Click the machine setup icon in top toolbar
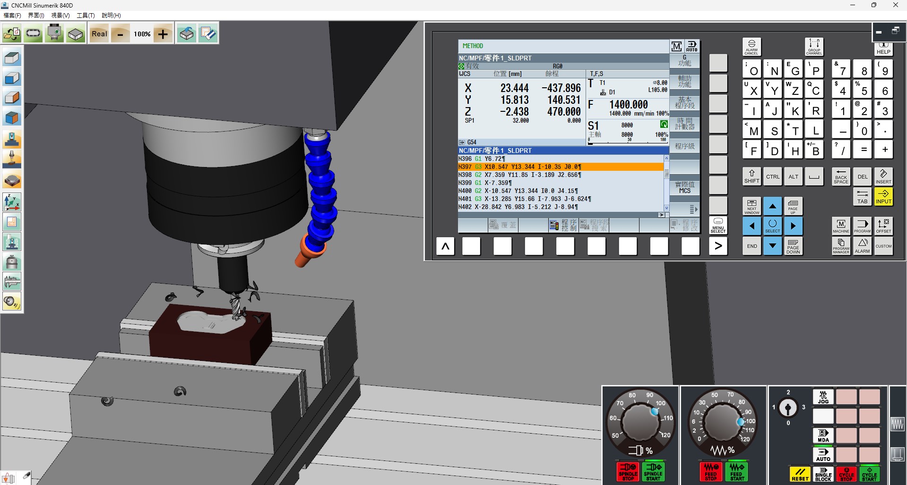The width and height of the screenshot is (907, 485). coord(54,33)
